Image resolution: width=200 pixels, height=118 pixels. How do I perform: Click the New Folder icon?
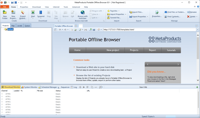tap(5, 13)
